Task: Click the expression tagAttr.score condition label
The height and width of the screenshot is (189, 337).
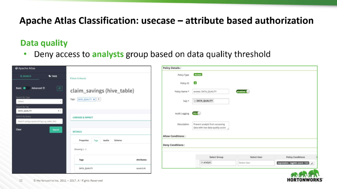Action: 293,163
